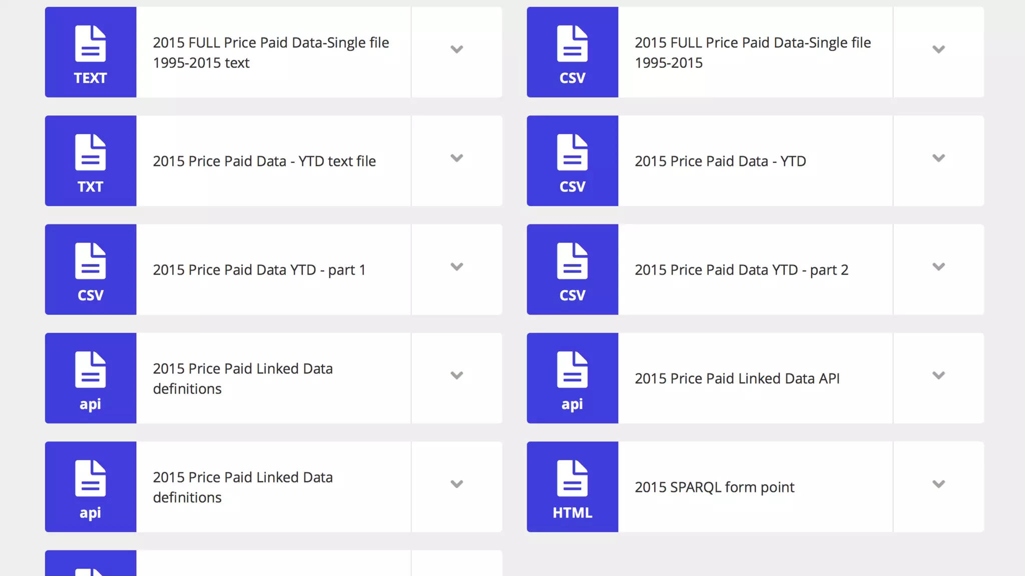Click the TEXT file icon for 1995-2015 text
Viewport: 1025px width, 576px height.
91,52
